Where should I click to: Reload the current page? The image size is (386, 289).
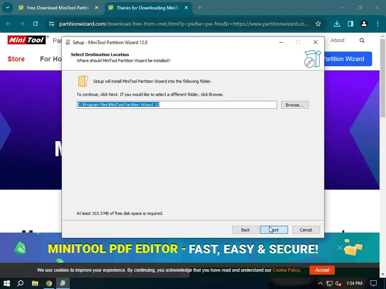[x=35, y=24]
